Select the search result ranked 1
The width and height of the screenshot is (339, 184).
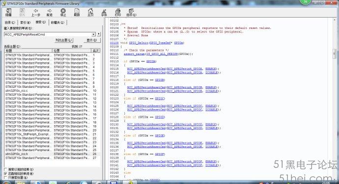tap(52, 55)
